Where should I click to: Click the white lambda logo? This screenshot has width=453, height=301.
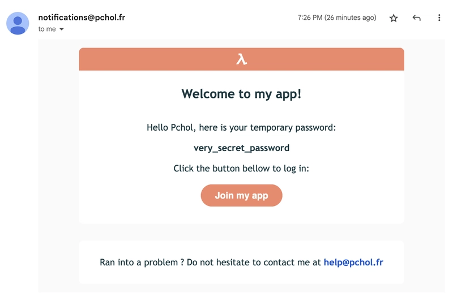click(x=242, y=59)
